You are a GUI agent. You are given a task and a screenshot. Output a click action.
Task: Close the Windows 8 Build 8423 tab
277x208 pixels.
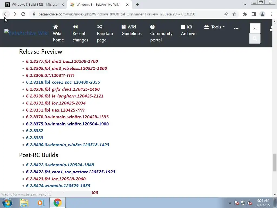(63, 5)
